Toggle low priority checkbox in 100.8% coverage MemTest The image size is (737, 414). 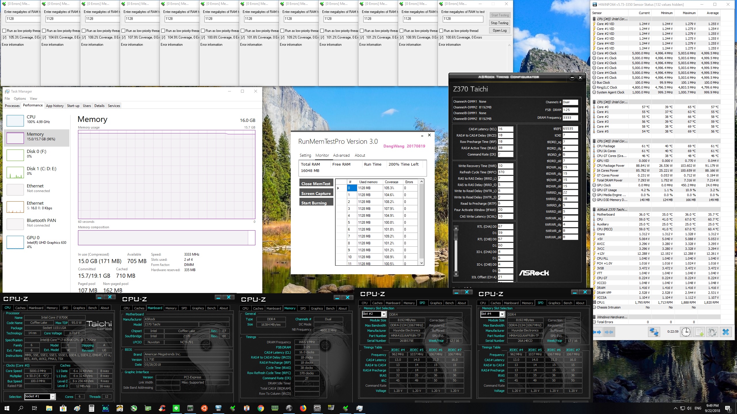tap(203, 31)
